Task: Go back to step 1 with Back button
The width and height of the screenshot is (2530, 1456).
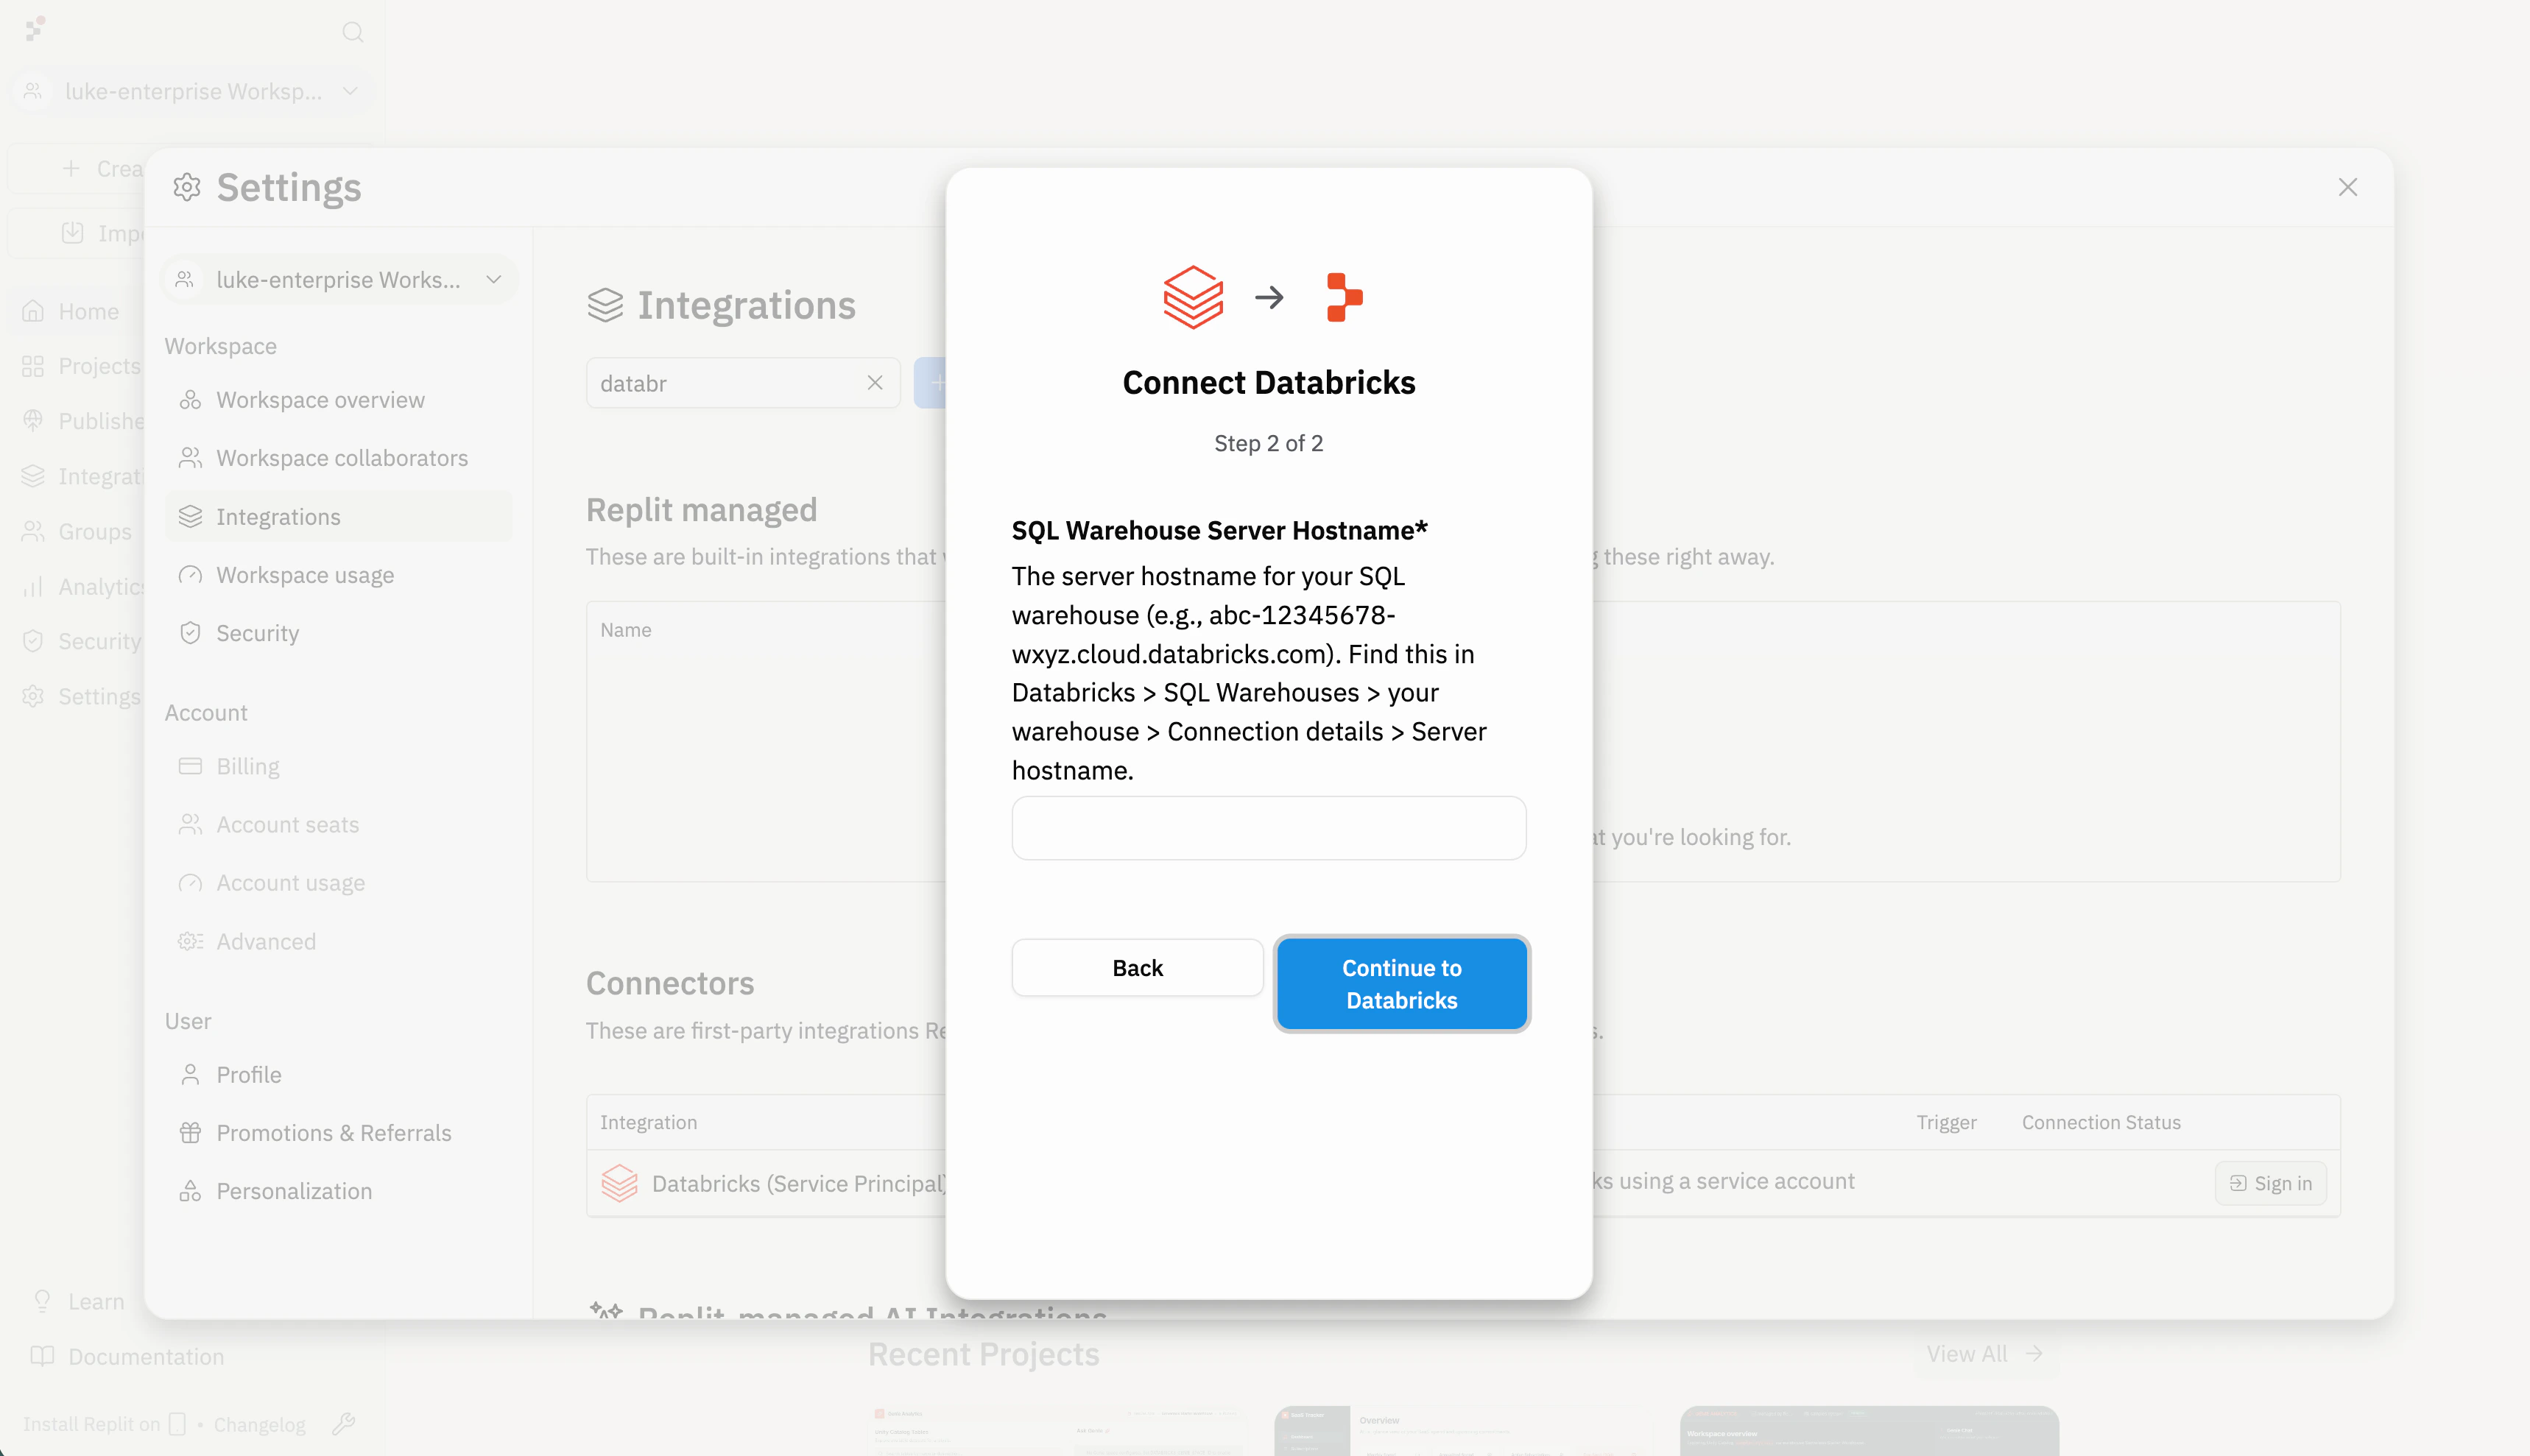Action: click(1137, 968)
